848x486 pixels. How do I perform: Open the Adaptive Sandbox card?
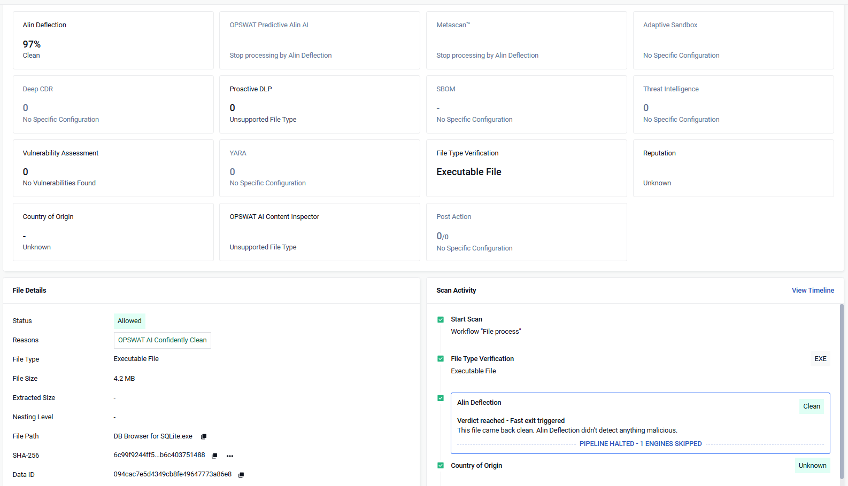(x=734, y=41)
